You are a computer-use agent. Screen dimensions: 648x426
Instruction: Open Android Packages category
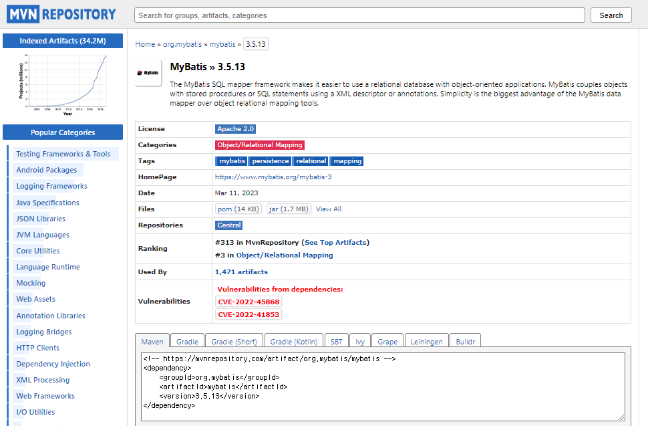(47, 170)
